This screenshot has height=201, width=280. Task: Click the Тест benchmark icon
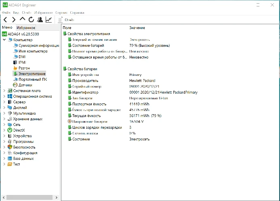coord(10,164)
